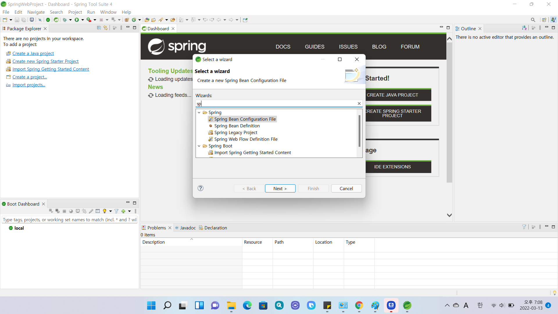Viewport: 558px width, 314px height.
Task: Toggle Link with Editor in Package Explorer
Action: coord(105,28)
